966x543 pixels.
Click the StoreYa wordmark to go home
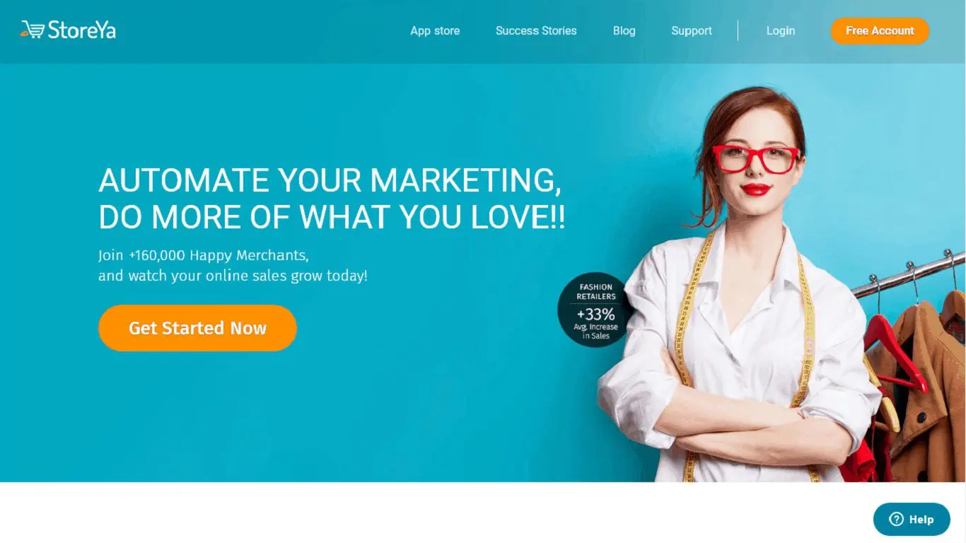(81, 30)
